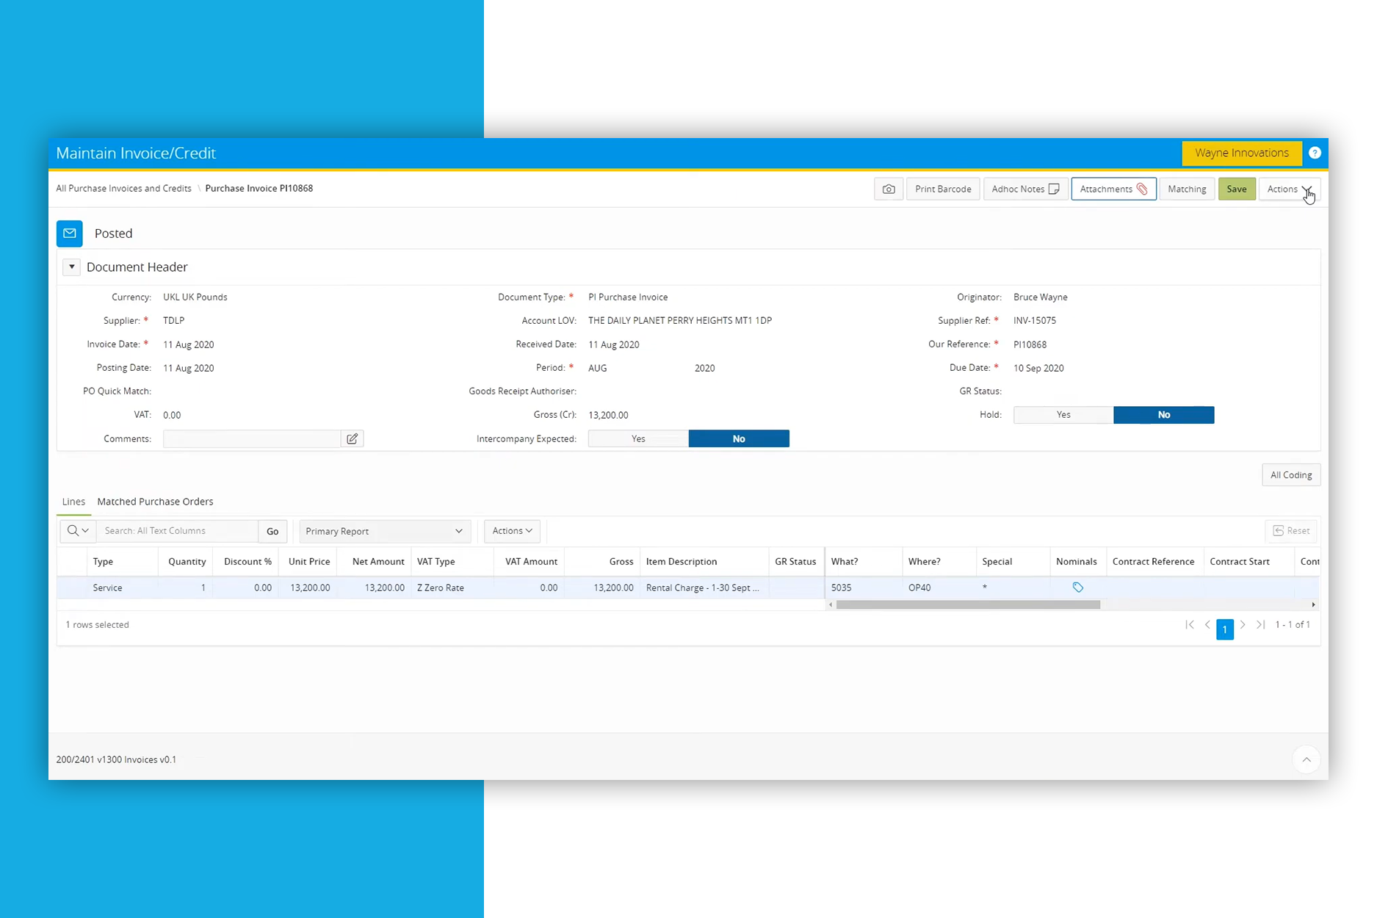Viewport: 1377px width, 918px height.
Task: Click the green Save button
Action: (x=1236, y=189)
